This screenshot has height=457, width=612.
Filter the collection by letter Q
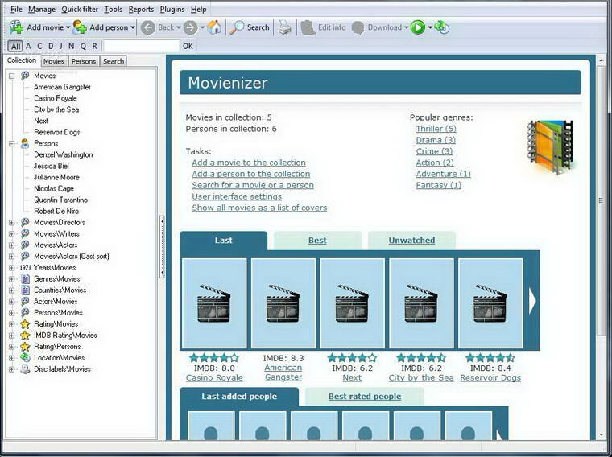83,46
